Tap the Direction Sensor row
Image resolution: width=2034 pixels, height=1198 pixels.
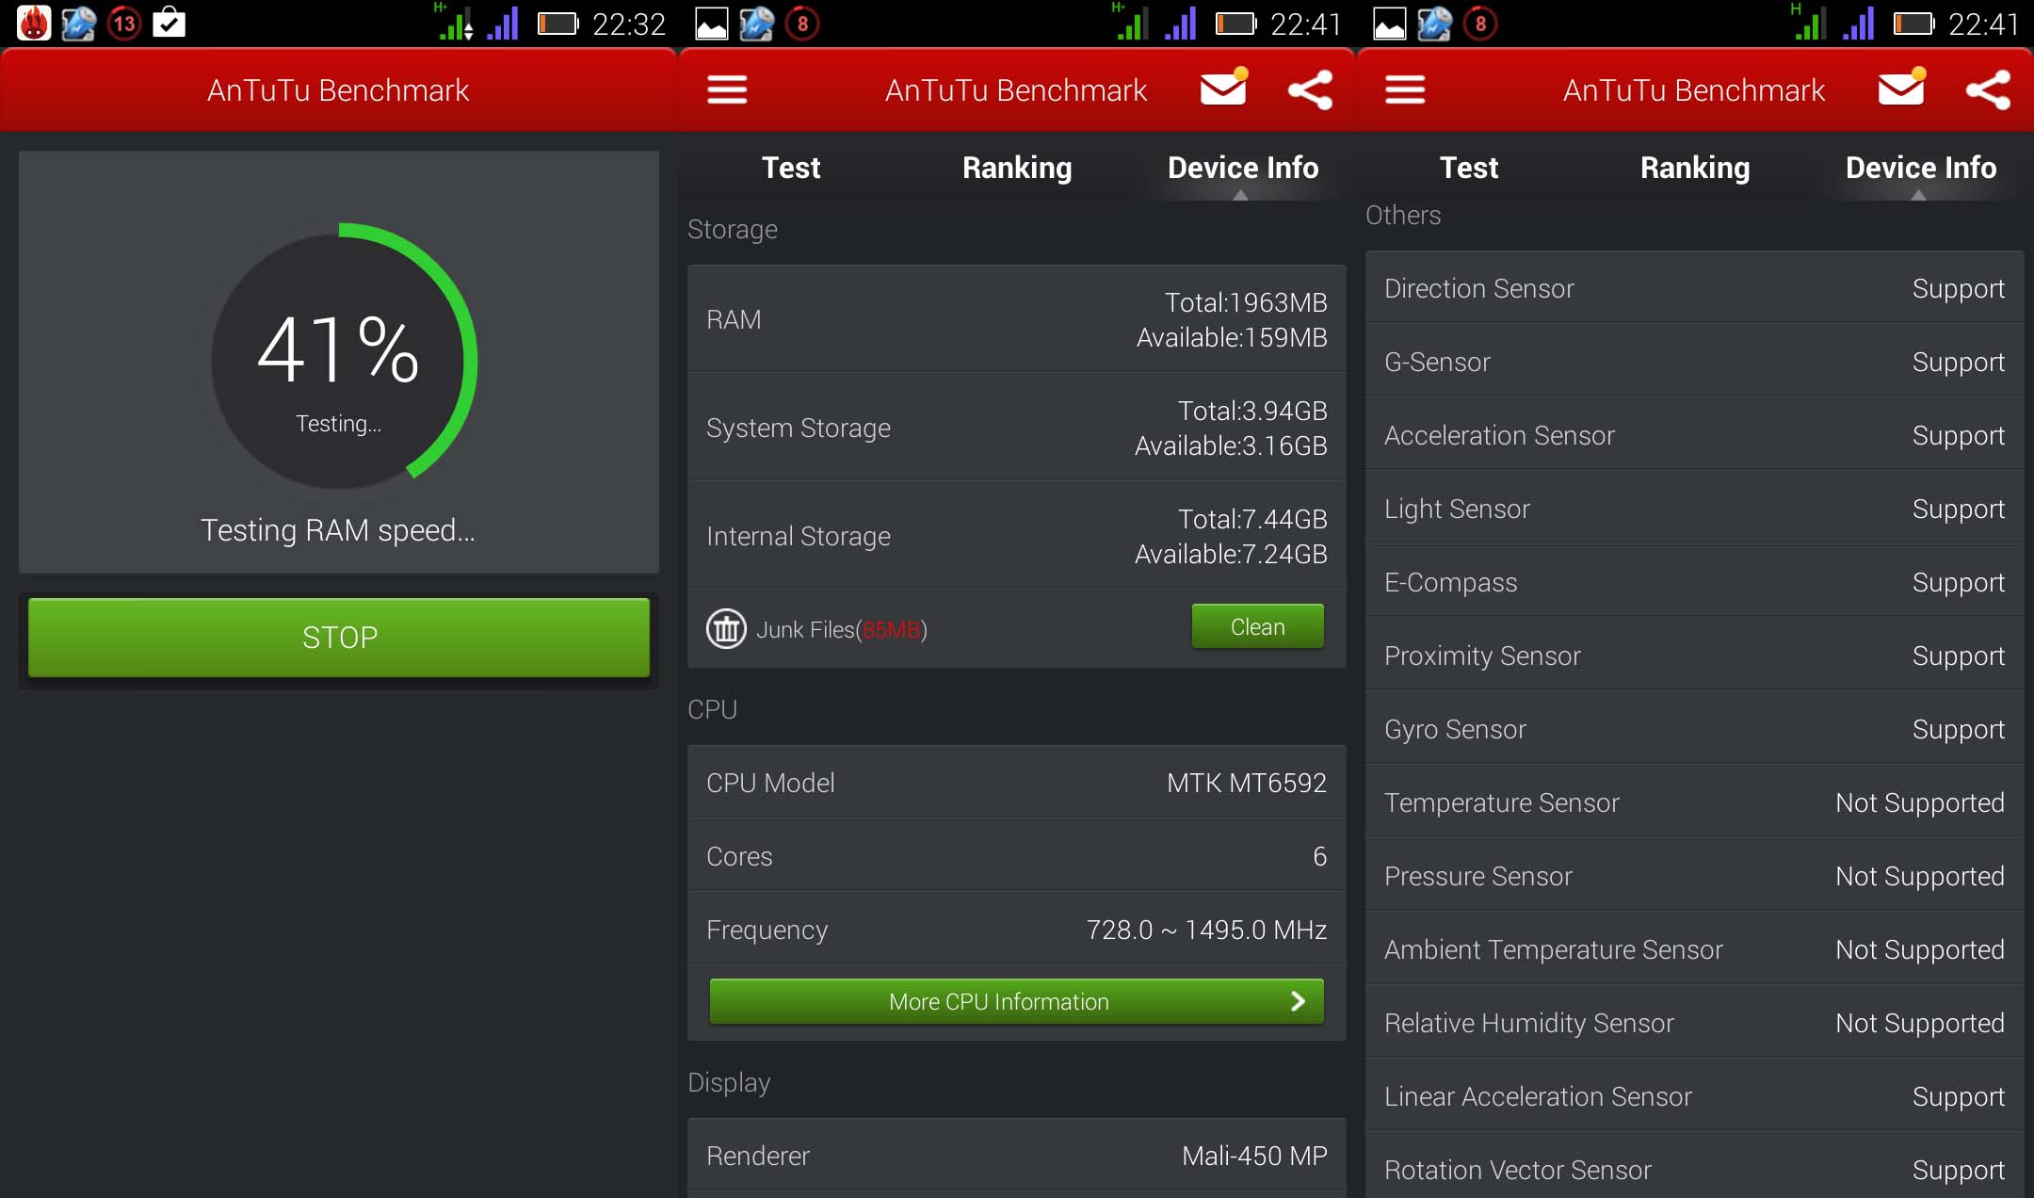(x=1695, y=288)
